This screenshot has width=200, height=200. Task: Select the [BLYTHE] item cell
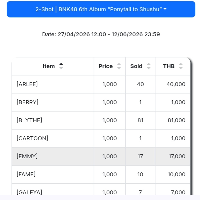(29, 120)
